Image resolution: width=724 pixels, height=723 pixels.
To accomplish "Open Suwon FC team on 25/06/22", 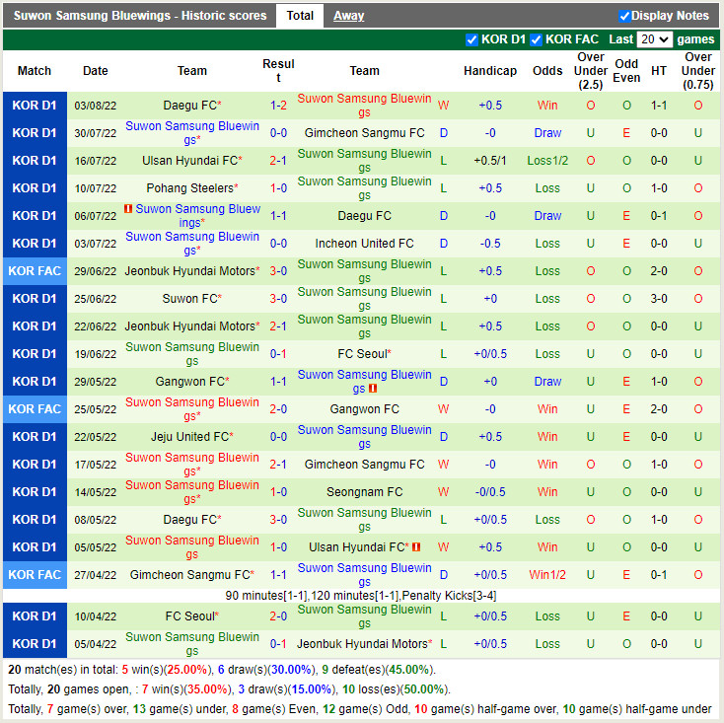I will click(189, 299).
